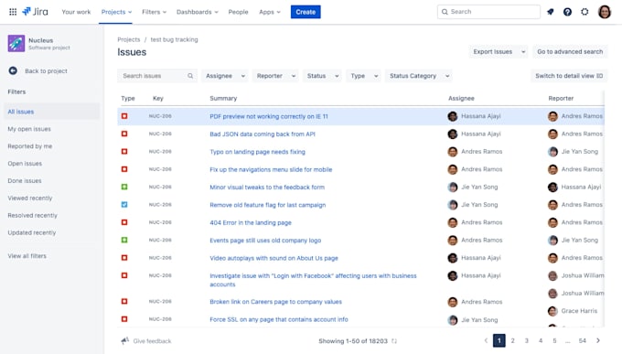Open the notifications icon in the header
Viewport: 622px width, 354px height.
[551, 12]
